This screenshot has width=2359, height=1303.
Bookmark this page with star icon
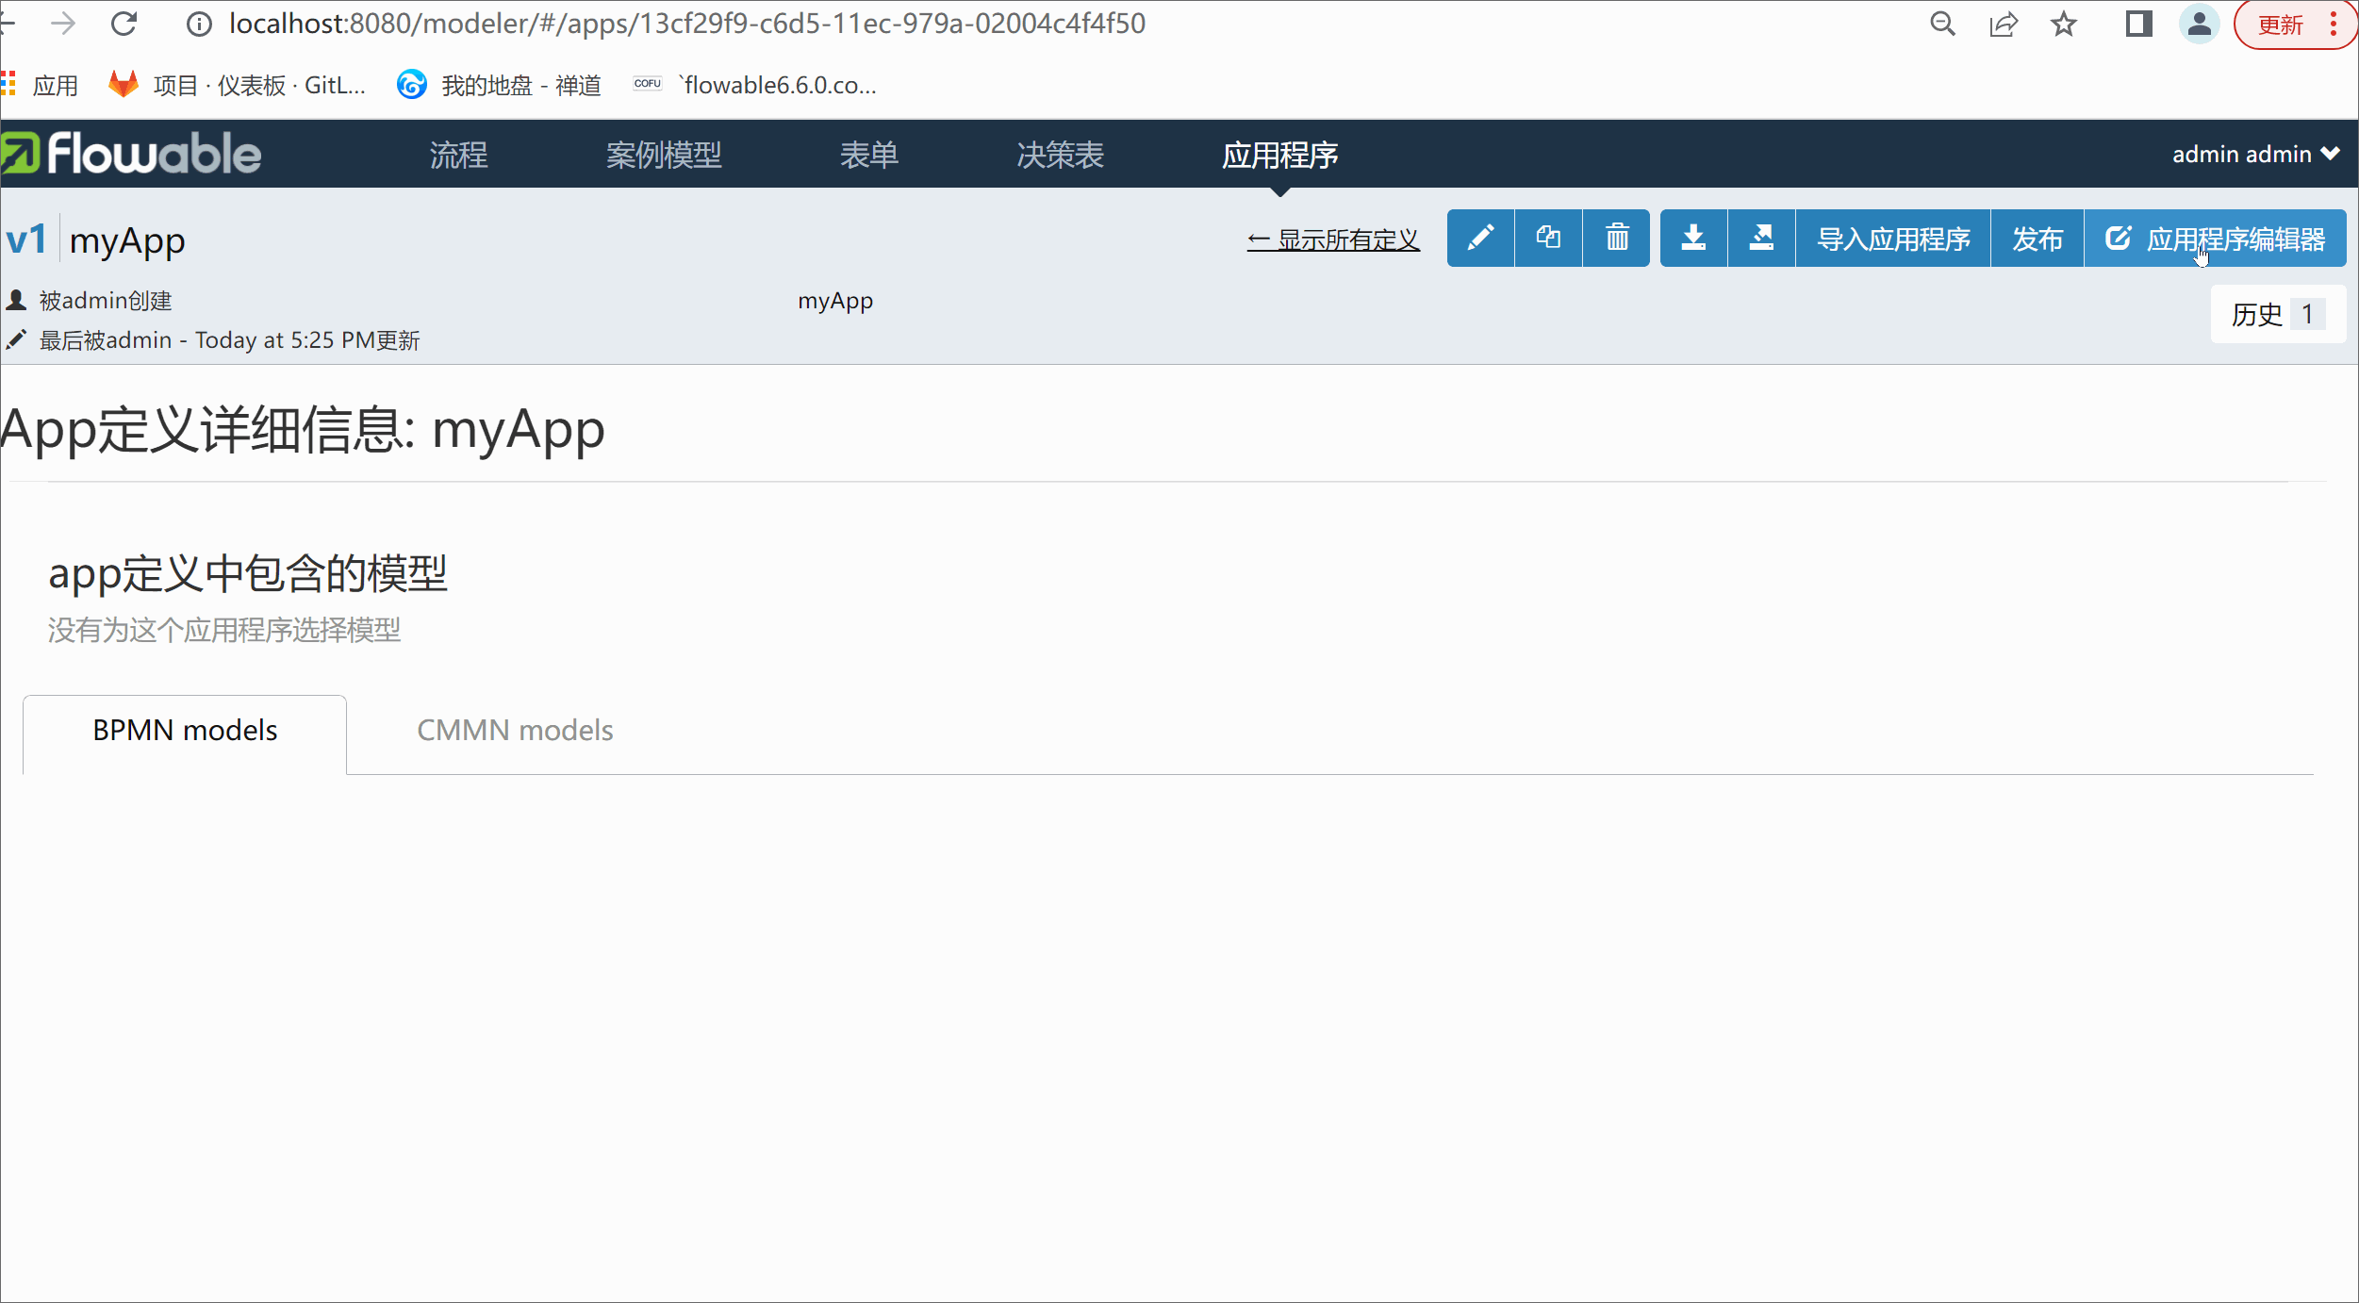point(2064,24)
